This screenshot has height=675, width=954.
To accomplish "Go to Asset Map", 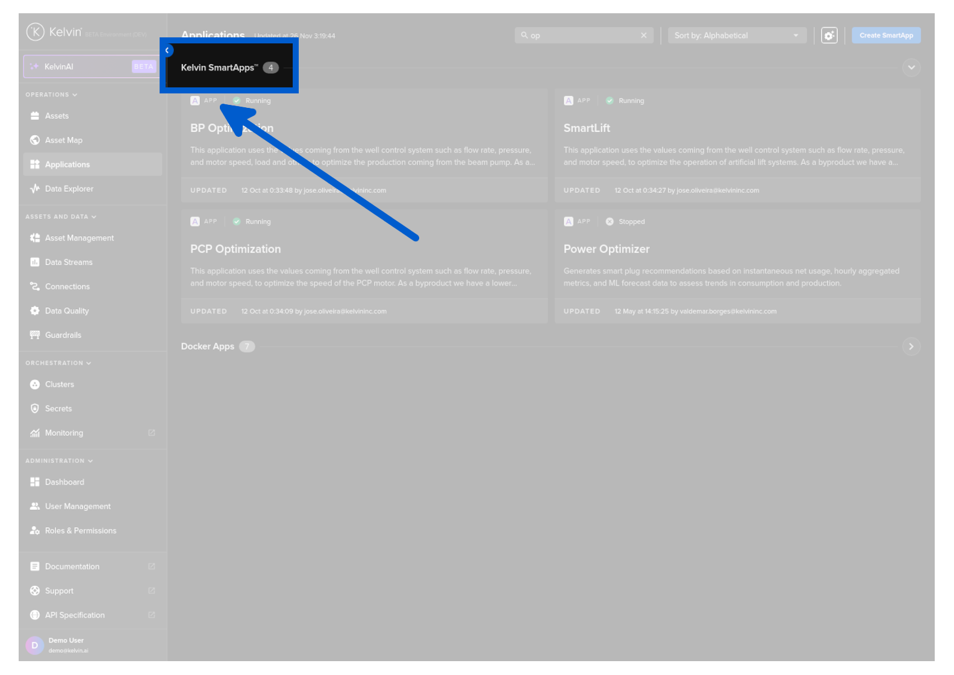I will [63, 140].
